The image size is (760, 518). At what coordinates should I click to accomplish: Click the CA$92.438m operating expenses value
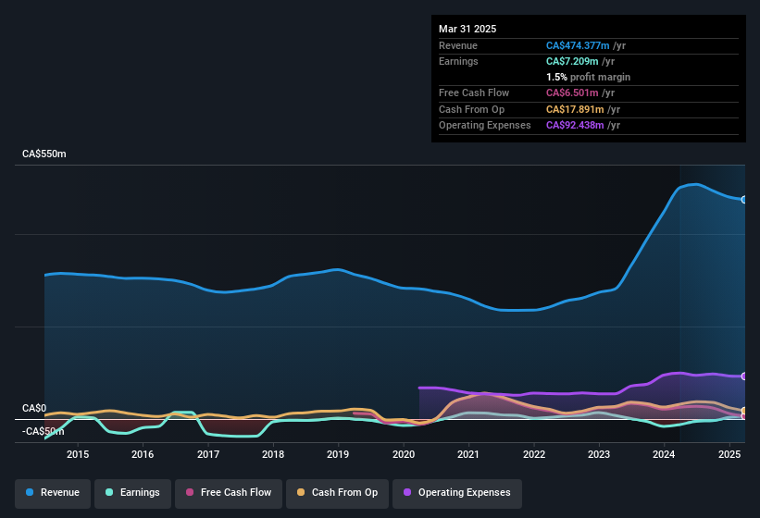[575, 126]
